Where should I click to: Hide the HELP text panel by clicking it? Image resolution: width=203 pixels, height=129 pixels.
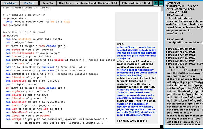coord(137,82)
